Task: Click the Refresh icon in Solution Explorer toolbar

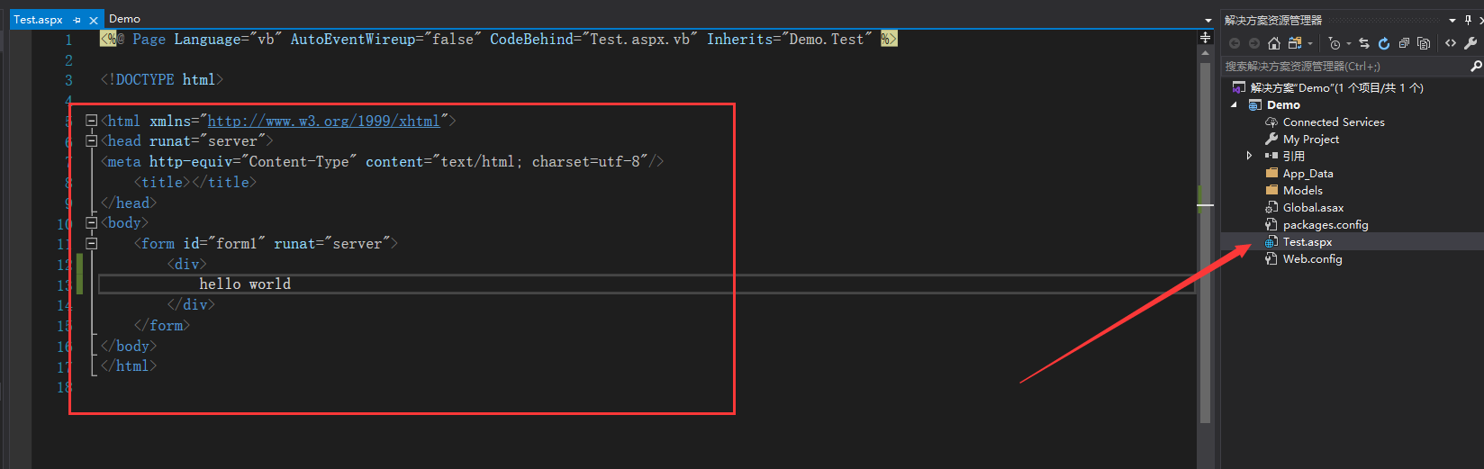Action: click(1384, 43)
